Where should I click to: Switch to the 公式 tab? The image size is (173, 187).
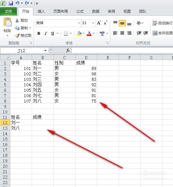80,11
